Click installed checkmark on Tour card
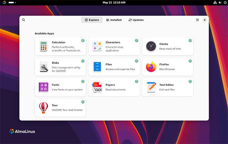This screenshot has width=228, height=144. tap(83, 102)
